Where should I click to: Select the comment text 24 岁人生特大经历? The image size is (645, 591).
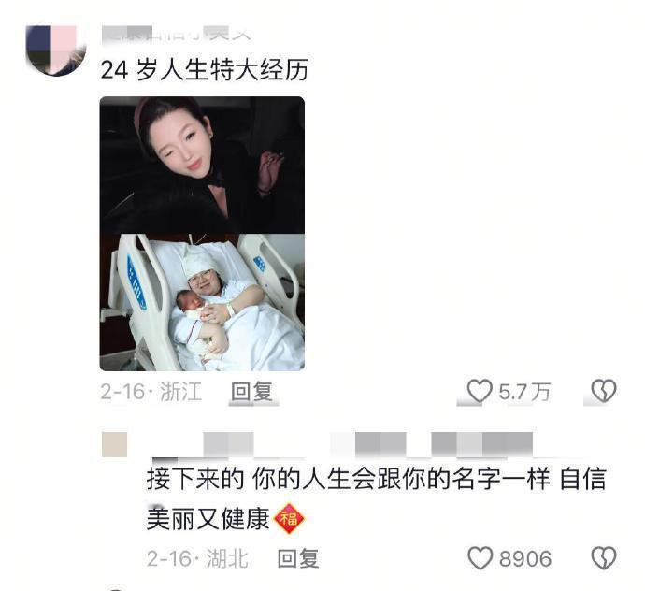[205, 69]
